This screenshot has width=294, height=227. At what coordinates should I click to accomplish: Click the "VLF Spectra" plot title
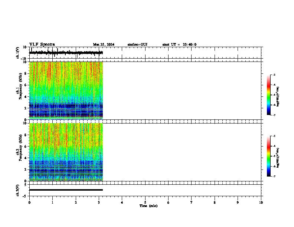pyautogui.click(x=42, y=45)
